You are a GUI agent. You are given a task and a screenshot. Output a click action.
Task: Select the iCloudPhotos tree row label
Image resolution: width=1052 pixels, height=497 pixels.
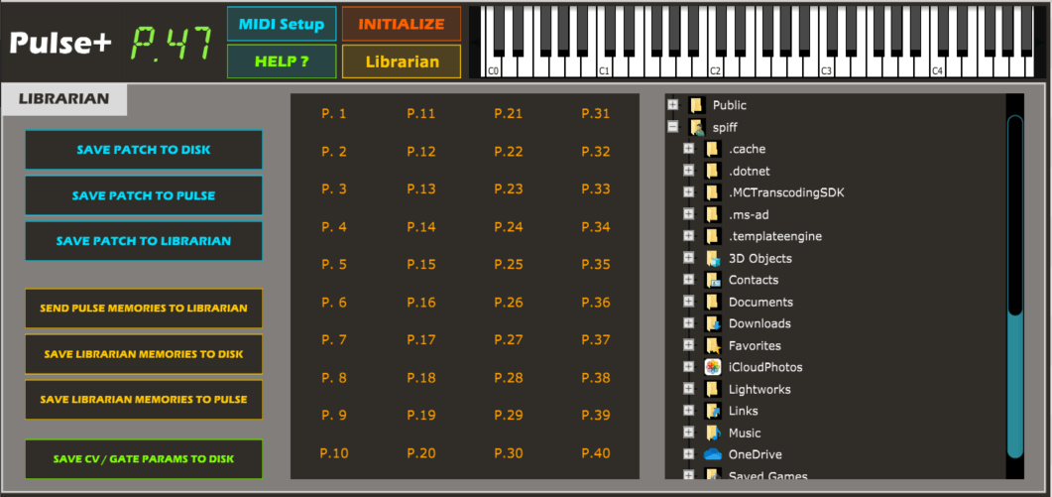click(765, 367)
